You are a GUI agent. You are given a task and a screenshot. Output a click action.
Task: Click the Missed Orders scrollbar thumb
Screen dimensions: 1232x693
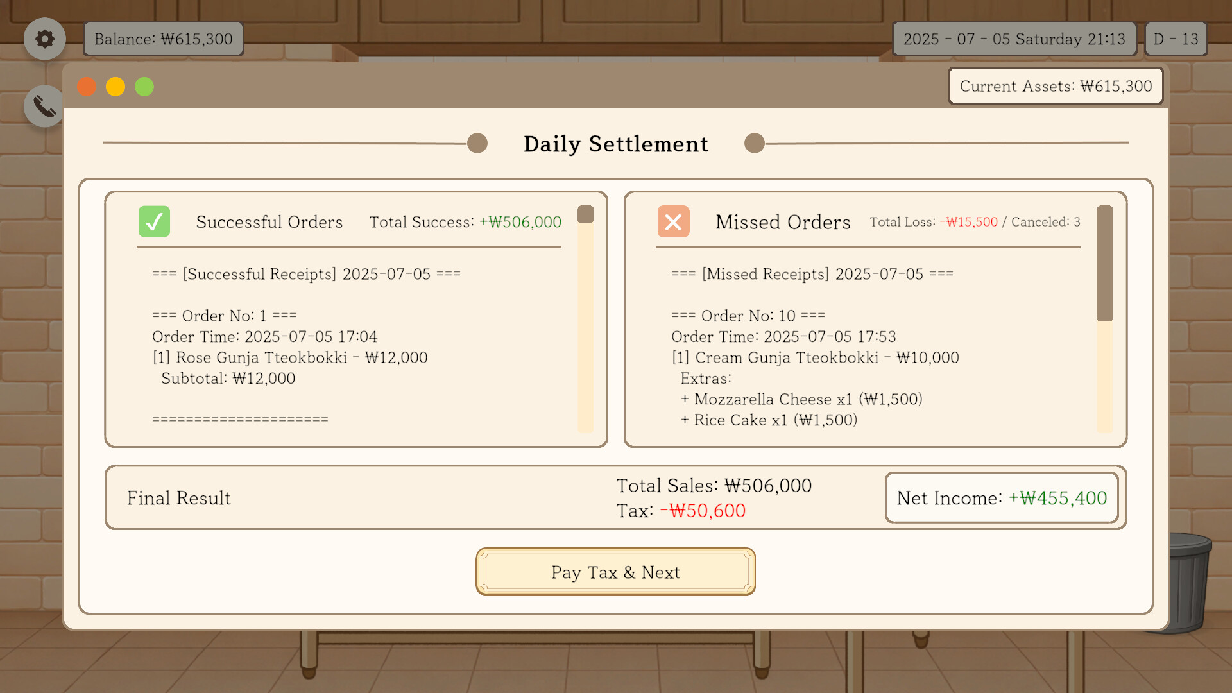click(x=1104, y=263)
